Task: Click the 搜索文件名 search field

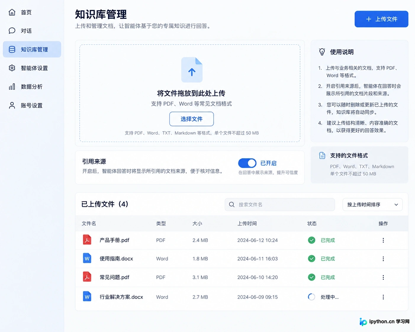Action: tap(280, 204)
